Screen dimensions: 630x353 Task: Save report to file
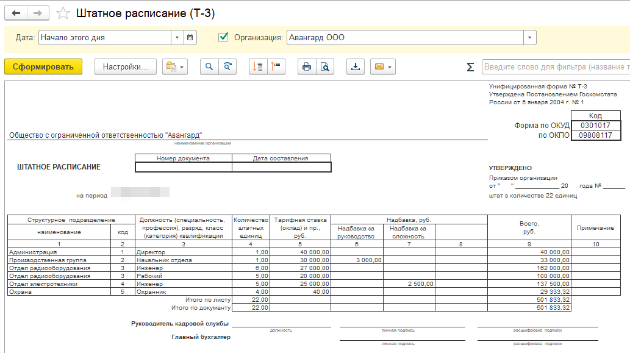[x=355, y=67]
